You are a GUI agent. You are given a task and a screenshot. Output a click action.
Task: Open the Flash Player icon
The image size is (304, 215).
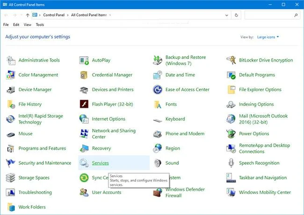(84, 104)
